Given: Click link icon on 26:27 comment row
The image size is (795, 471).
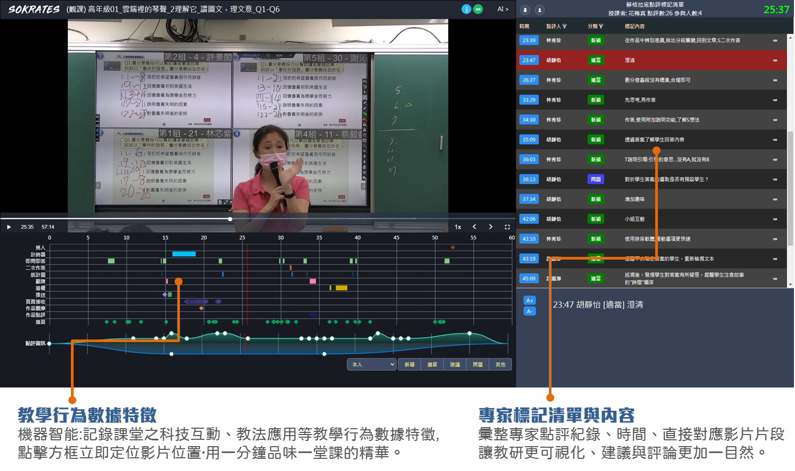Looking at the screenshot, I should coord(775,80).
